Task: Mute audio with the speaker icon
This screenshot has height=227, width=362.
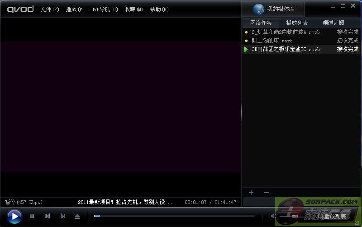Action: coord(273,217)
